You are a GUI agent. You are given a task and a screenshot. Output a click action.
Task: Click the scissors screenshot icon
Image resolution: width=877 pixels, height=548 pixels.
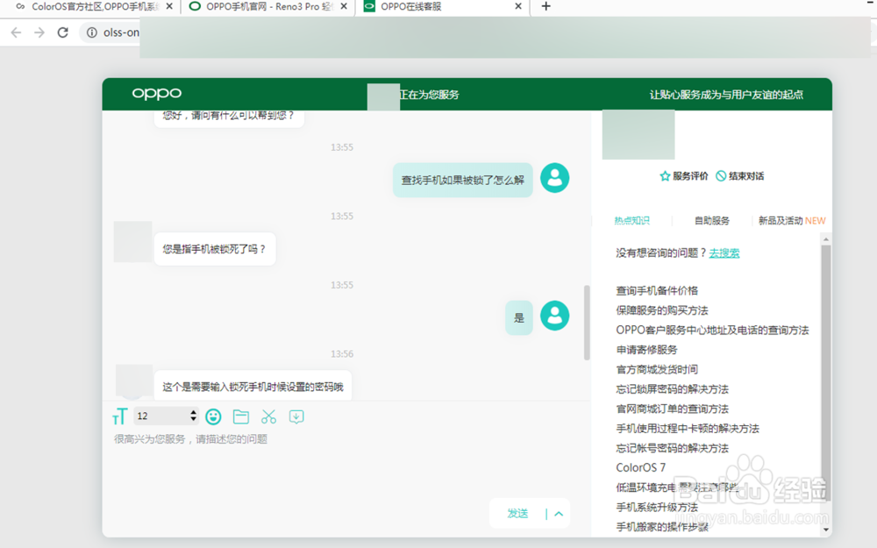click(269, 416)
